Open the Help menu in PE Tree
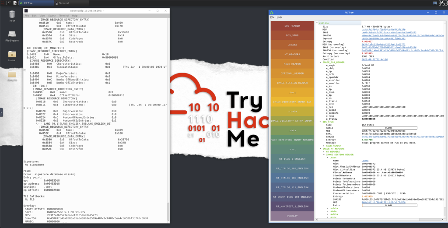This screenshot has width=448, height=228. click(279, 17)
